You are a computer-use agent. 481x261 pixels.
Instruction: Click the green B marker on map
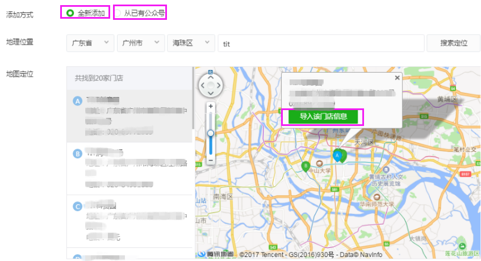coord(306,166)
